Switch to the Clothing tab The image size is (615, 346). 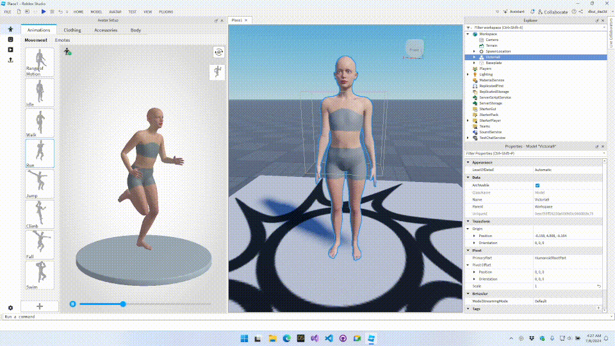point(72,30)
